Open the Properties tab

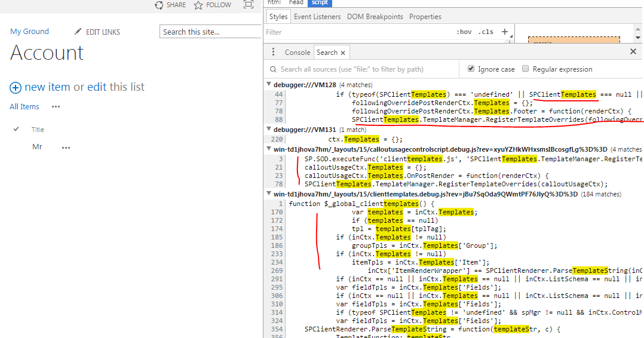(x=425, y=17)
